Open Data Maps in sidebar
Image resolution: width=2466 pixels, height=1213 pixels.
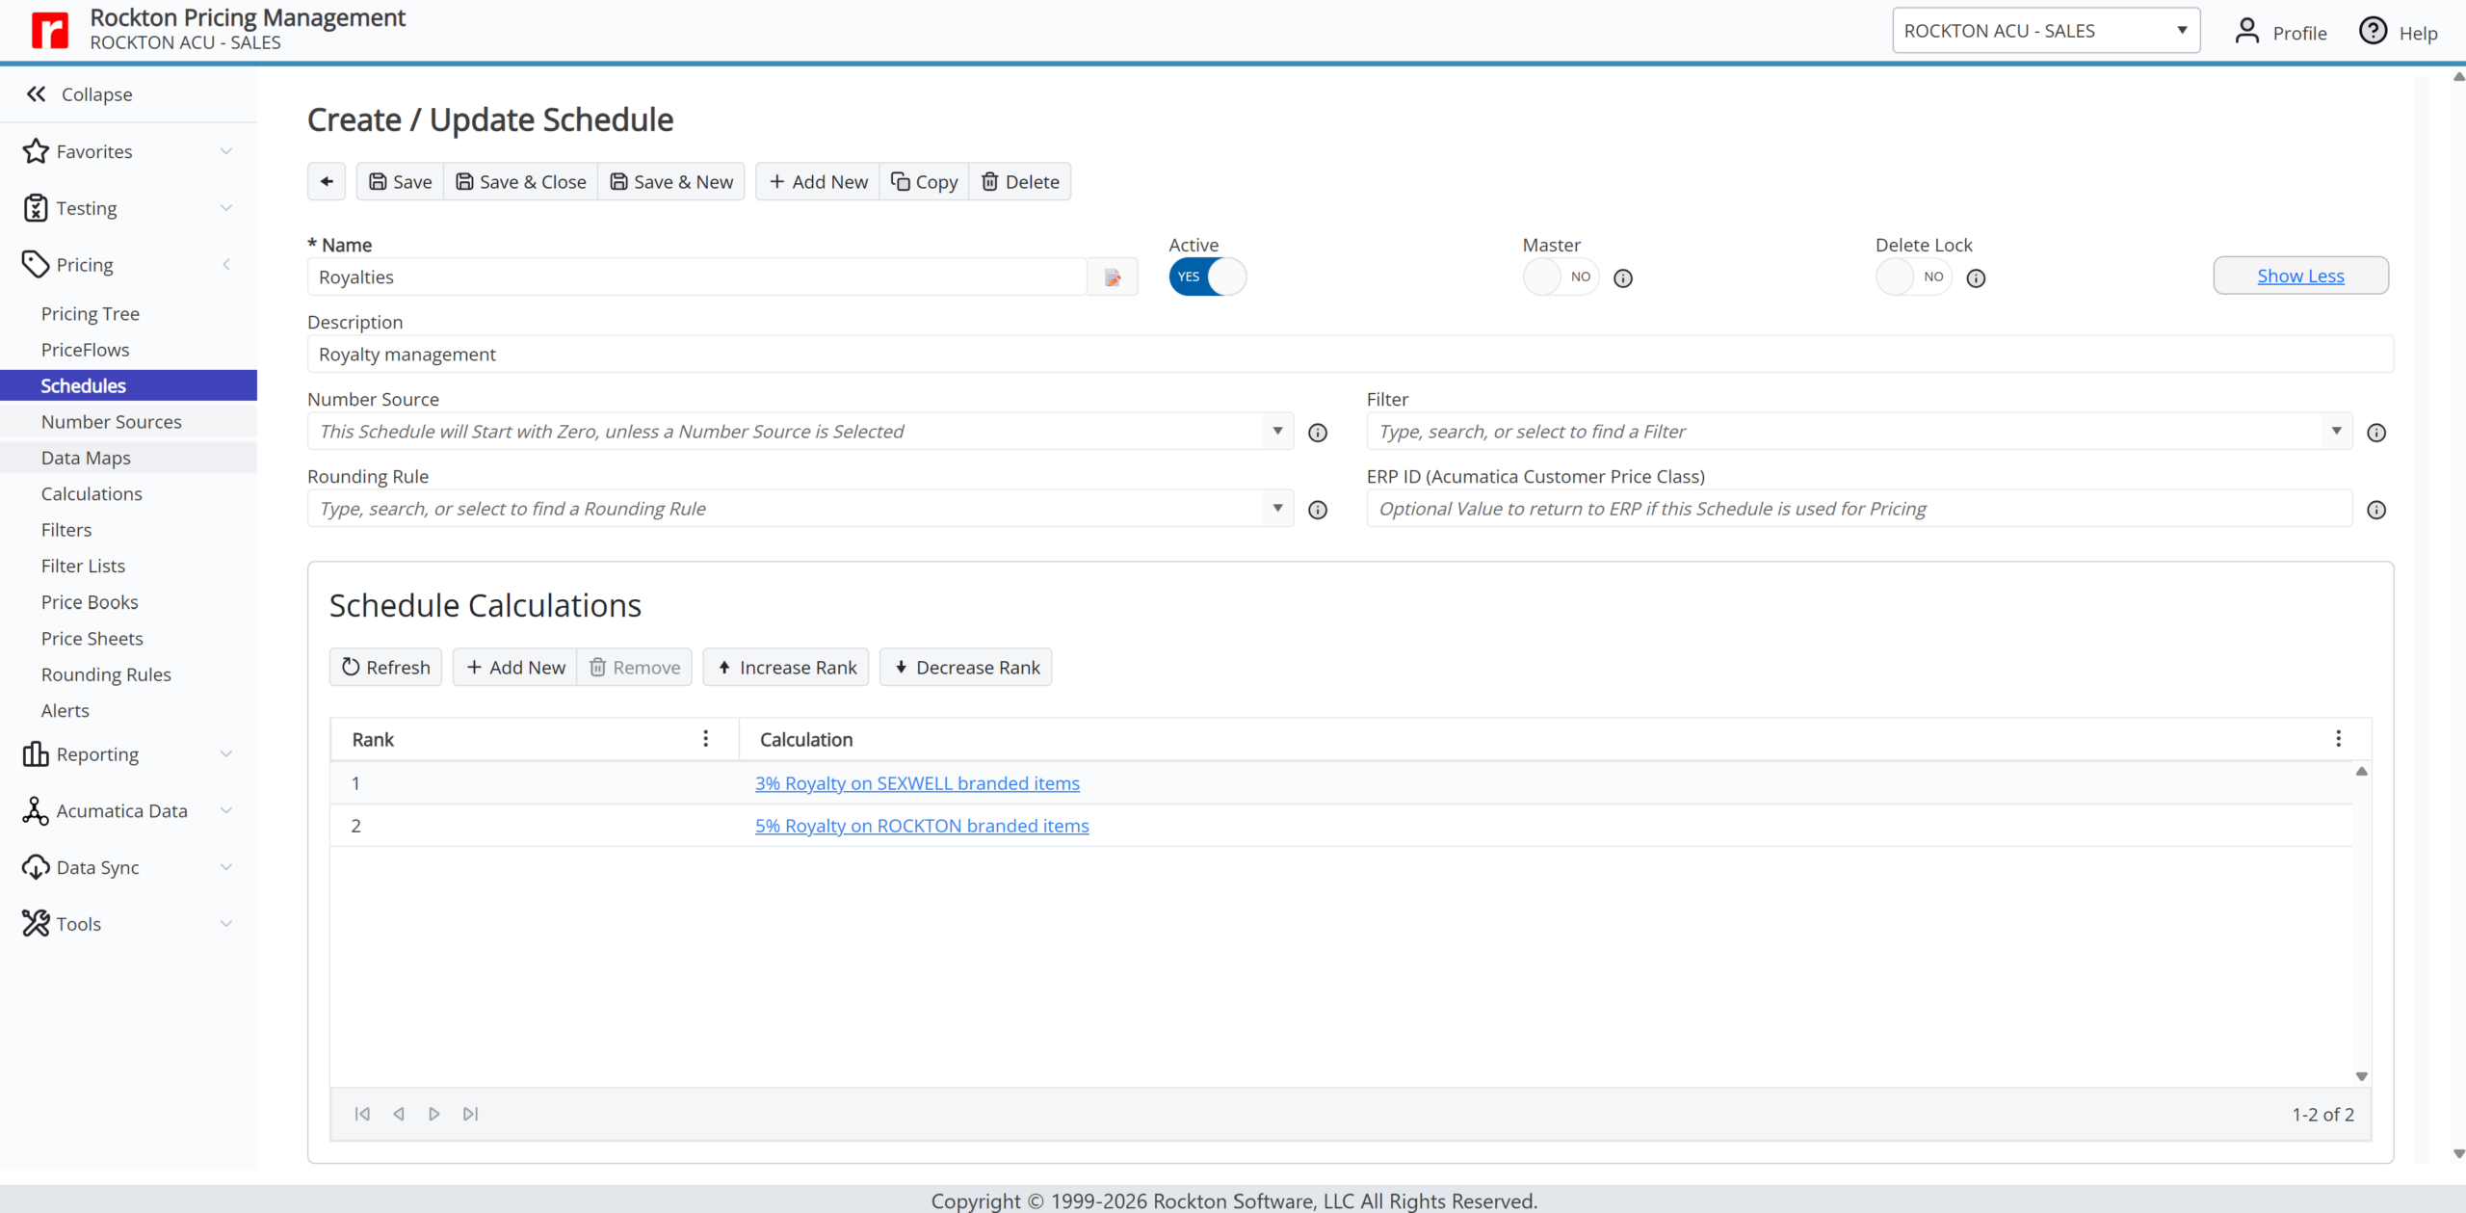click(86, 458)
